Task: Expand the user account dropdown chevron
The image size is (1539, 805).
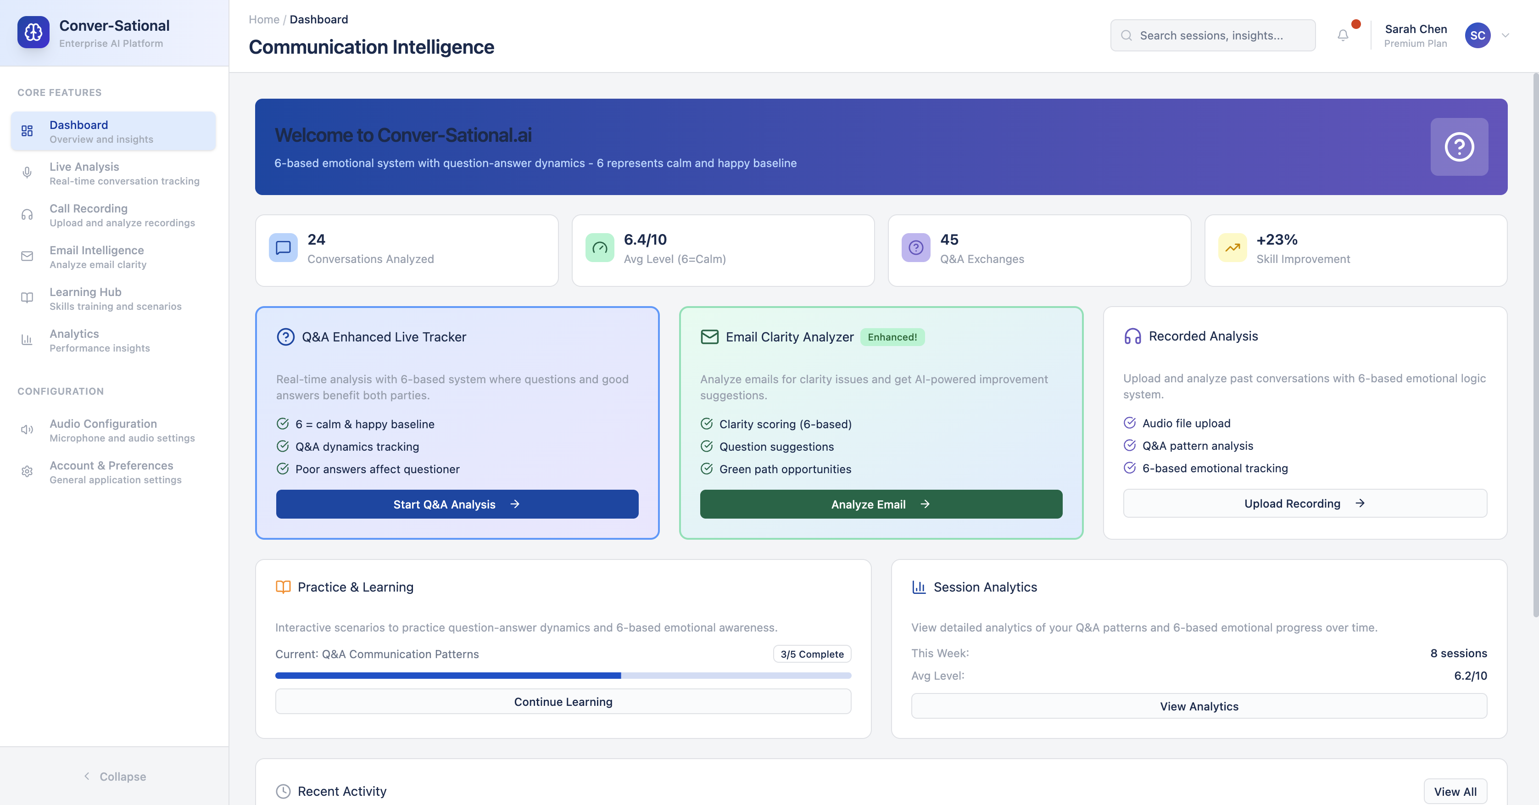Action: point(1506,35)
